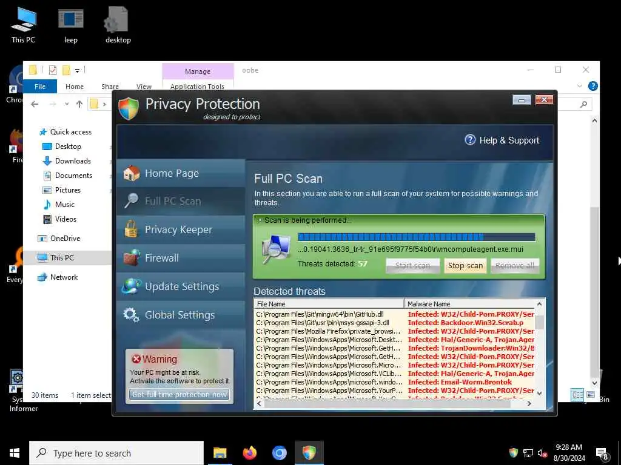Switch Explorer to large icons view
This screenshot has height=465, width=621.
591,395
